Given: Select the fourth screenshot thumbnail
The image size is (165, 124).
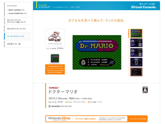Looking at the screenshot, I should tap(136, 62).
